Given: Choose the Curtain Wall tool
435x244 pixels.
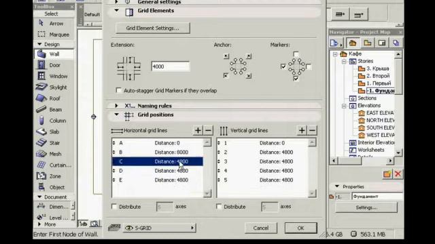Looking at the screenshot, I should pyautogui.click(x=54, y=165).
